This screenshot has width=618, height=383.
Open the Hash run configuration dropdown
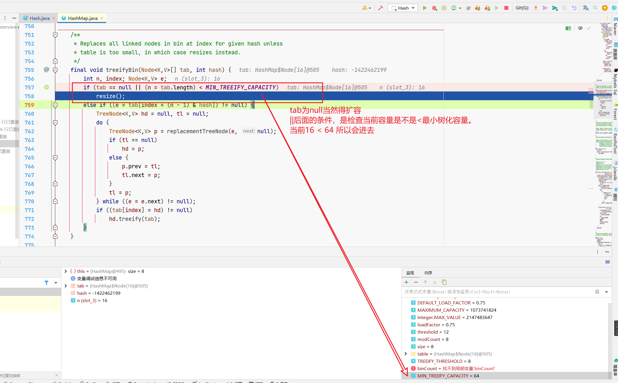[x=403, y=8]
